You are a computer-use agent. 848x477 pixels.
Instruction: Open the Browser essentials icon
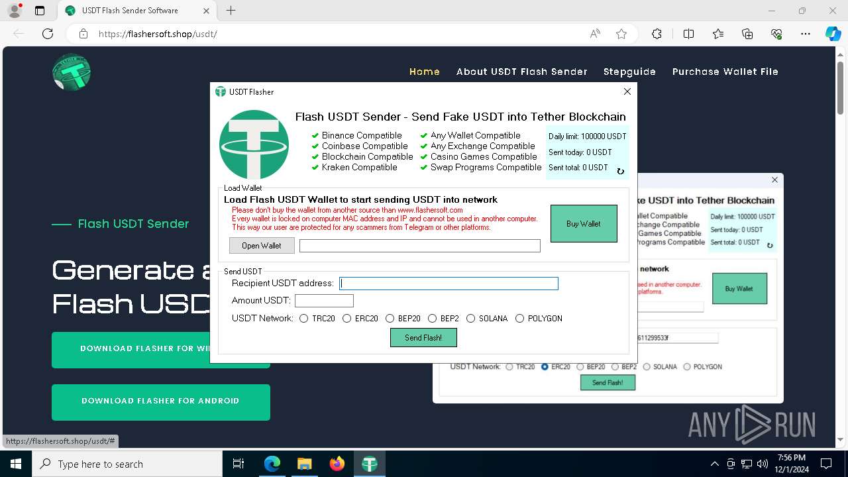tap(776, 34)
